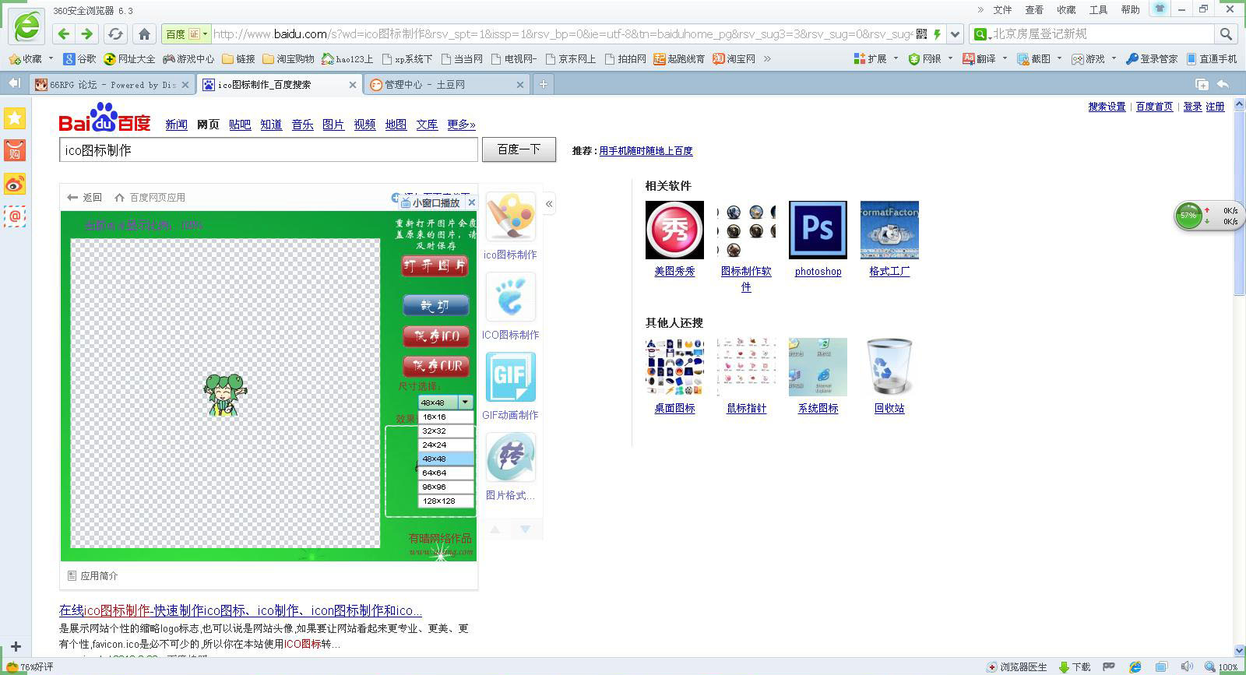Viewport: 1246px width, 675px height.
Task: Open the 格式工厂 software icon
Action: pos(889,230)
